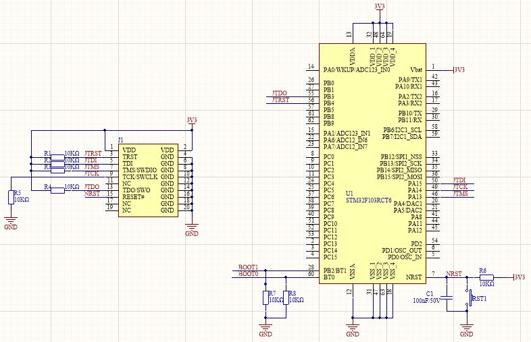Select the C1 capacitor symbol

tap(447, 297)
